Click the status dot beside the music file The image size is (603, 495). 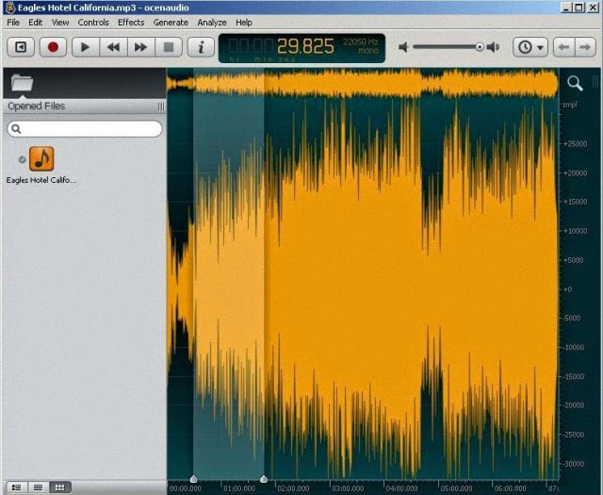[x=23, y=159]
